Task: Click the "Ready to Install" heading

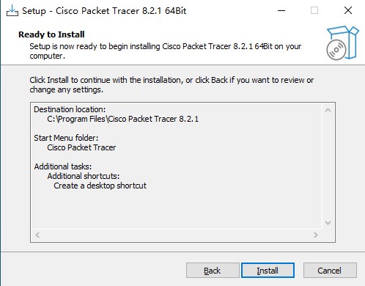Action: pos(51,34)
